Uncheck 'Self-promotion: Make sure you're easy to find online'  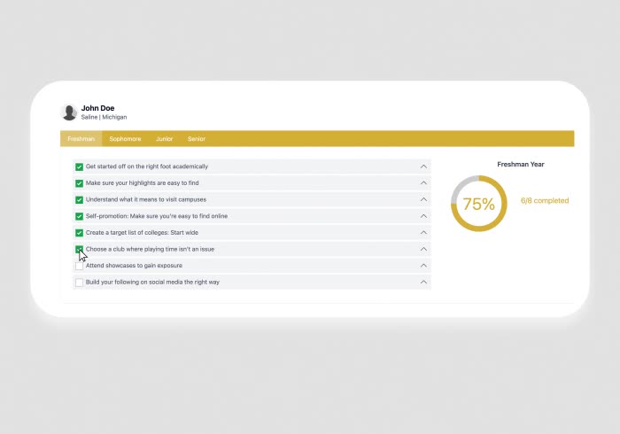point(79,217)
